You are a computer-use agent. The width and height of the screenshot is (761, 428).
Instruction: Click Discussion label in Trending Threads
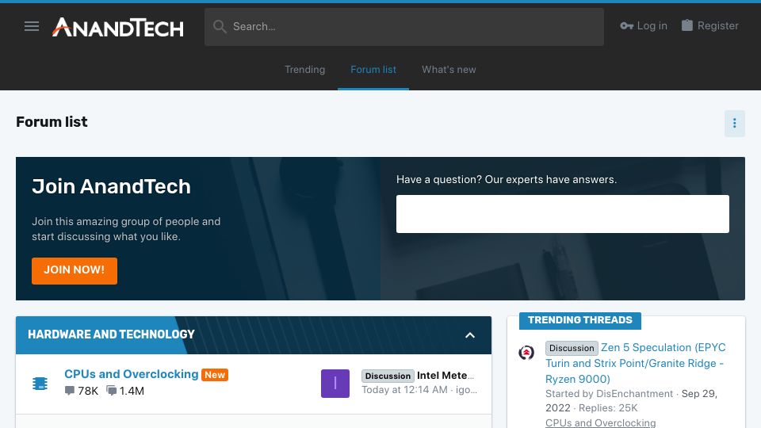[572, 348]
